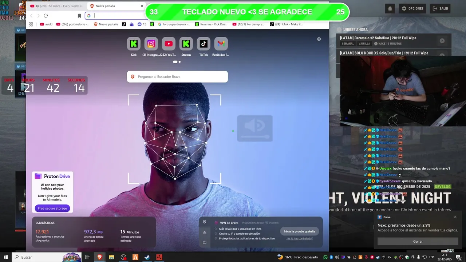Open the Kick shortcut tile

(134, 44)
